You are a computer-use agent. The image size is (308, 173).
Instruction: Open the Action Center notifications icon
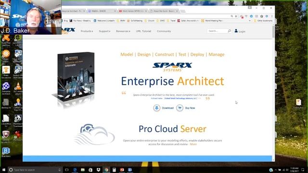pyautogui.click(x=303, y=170)
